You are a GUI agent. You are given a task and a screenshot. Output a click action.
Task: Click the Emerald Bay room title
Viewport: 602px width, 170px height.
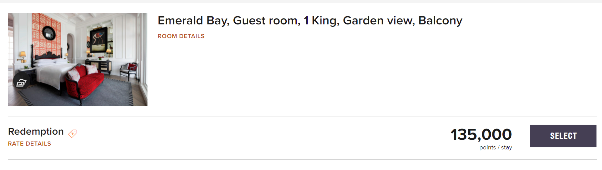[309, 21]
